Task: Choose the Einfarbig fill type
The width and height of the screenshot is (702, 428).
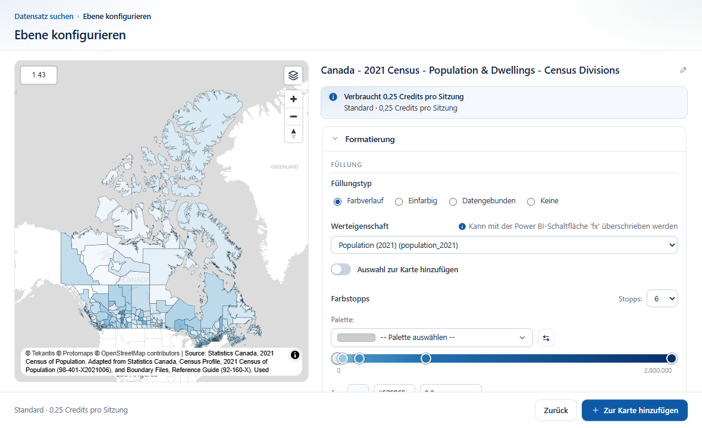Action: click(x=399, y=202)
